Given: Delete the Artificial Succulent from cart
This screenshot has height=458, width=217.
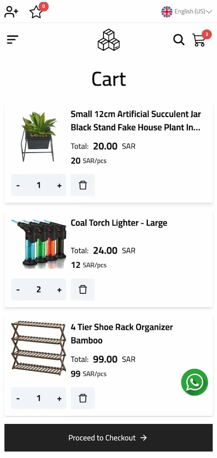Looking at the screenshot, I should [x=83, y=185].
